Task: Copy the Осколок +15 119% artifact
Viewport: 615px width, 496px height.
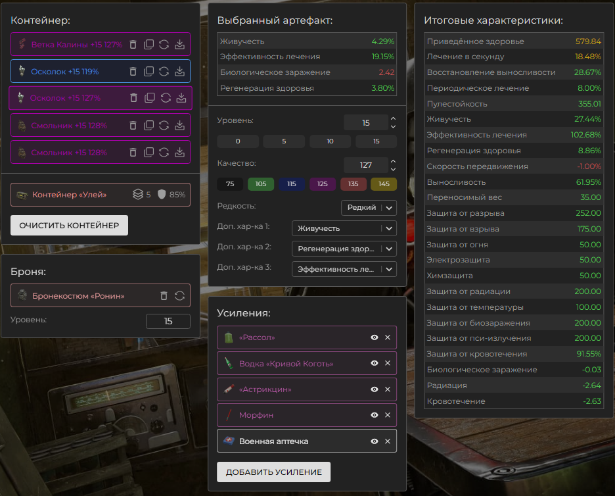Action: (x=148, y=72)
